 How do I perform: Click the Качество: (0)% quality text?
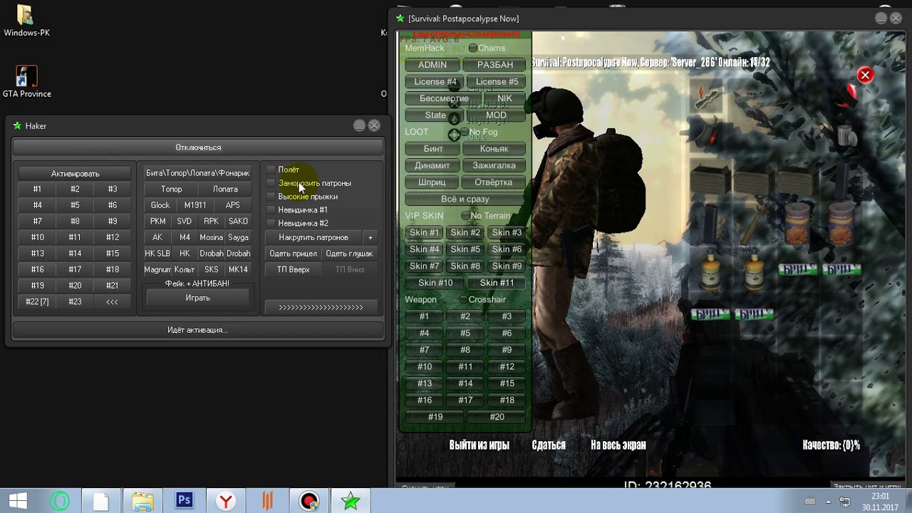(x=831, y=445)
